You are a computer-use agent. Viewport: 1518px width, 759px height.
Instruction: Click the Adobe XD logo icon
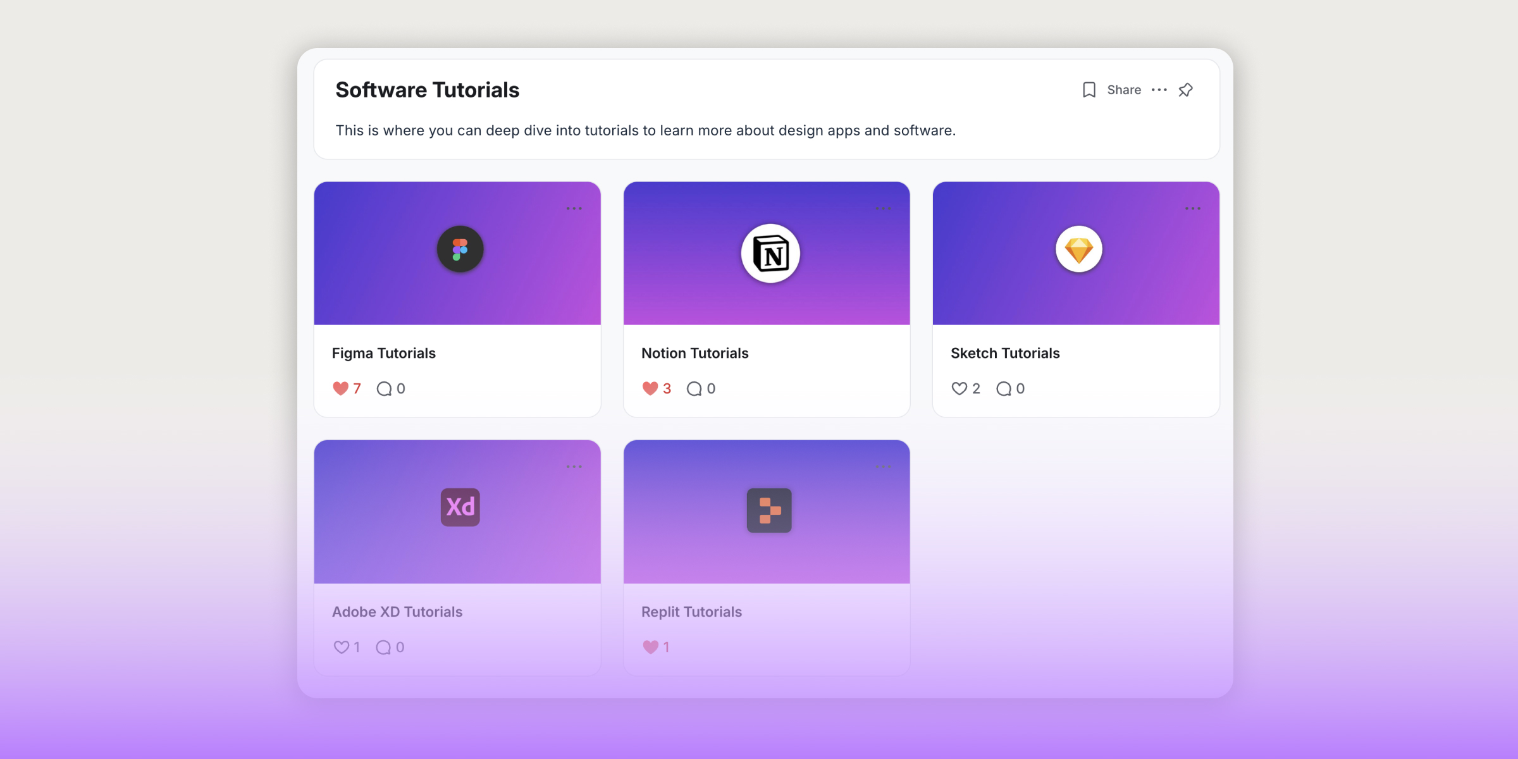point(460,507)
